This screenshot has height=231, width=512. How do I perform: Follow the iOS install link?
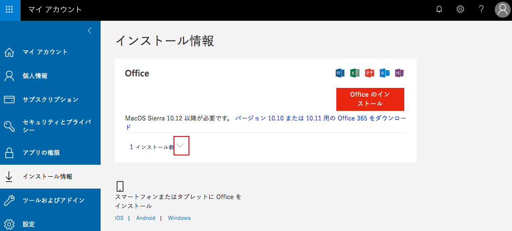pyautogui.click(x=119, y=218)
